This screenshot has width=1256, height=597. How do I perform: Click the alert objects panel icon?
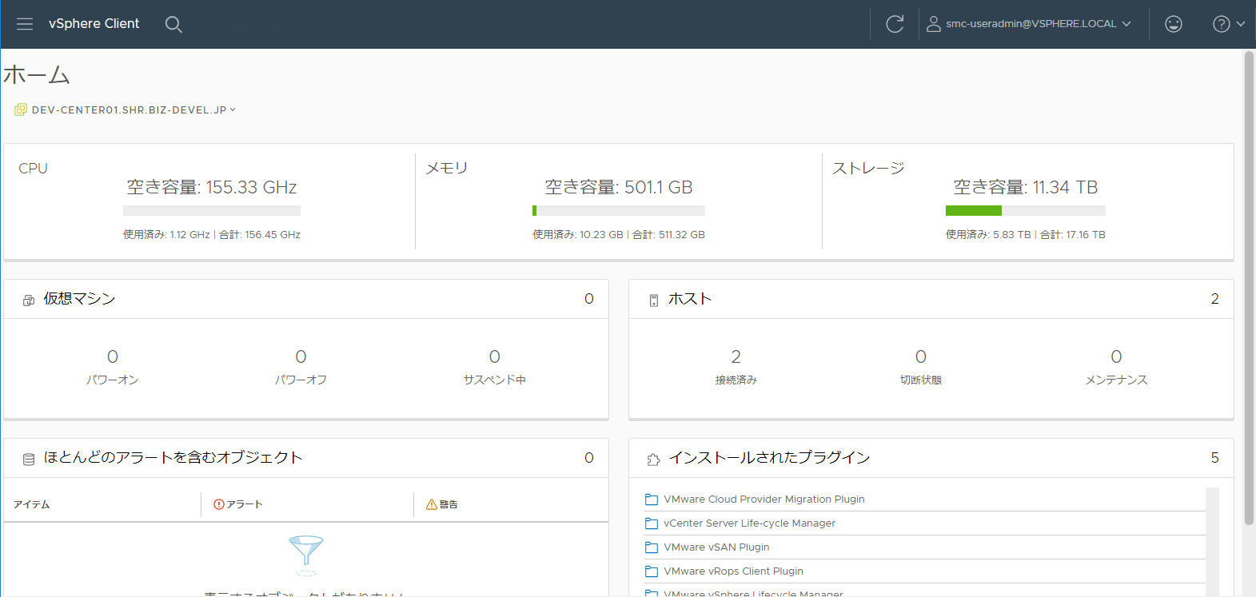coord(29,460)
